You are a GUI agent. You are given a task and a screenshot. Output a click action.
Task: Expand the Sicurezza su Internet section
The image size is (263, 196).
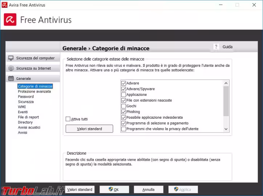[33, 68]
